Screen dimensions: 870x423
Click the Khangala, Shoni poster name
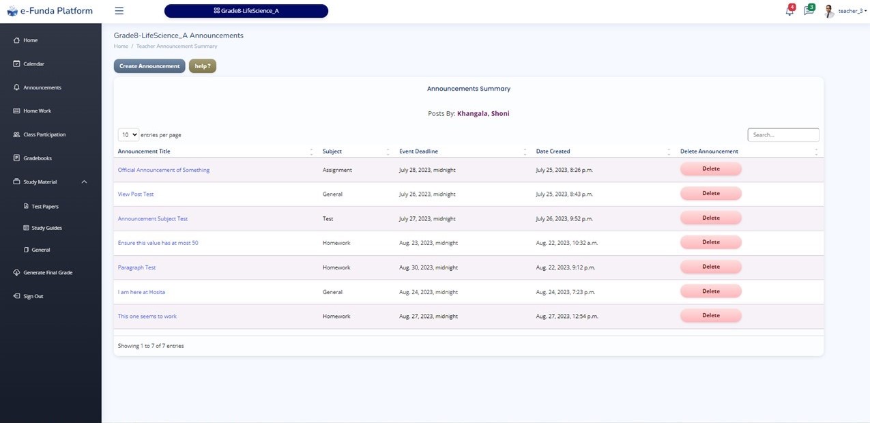[x=483, y=113]
